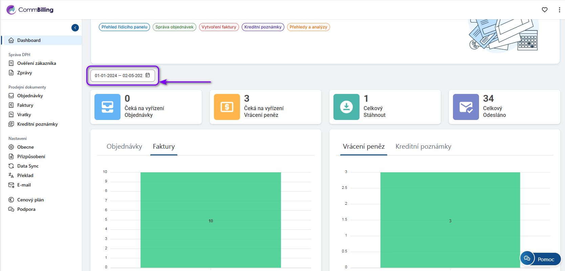Switch to Kreditní poznámky chart tab
This screenshot has height=271, width=565.
[x=423, y=147]
